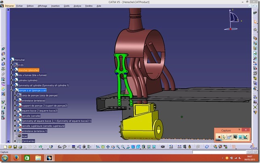This screenshot has width=260, height=163.
Task: Open the Fenêtre menu
Action: [x=89, y=6]
